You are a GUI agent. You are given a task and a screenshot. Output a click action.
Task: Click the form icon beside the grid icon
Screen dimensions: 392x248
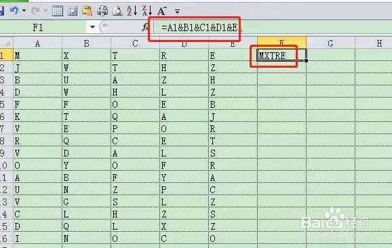coord(73,11)
